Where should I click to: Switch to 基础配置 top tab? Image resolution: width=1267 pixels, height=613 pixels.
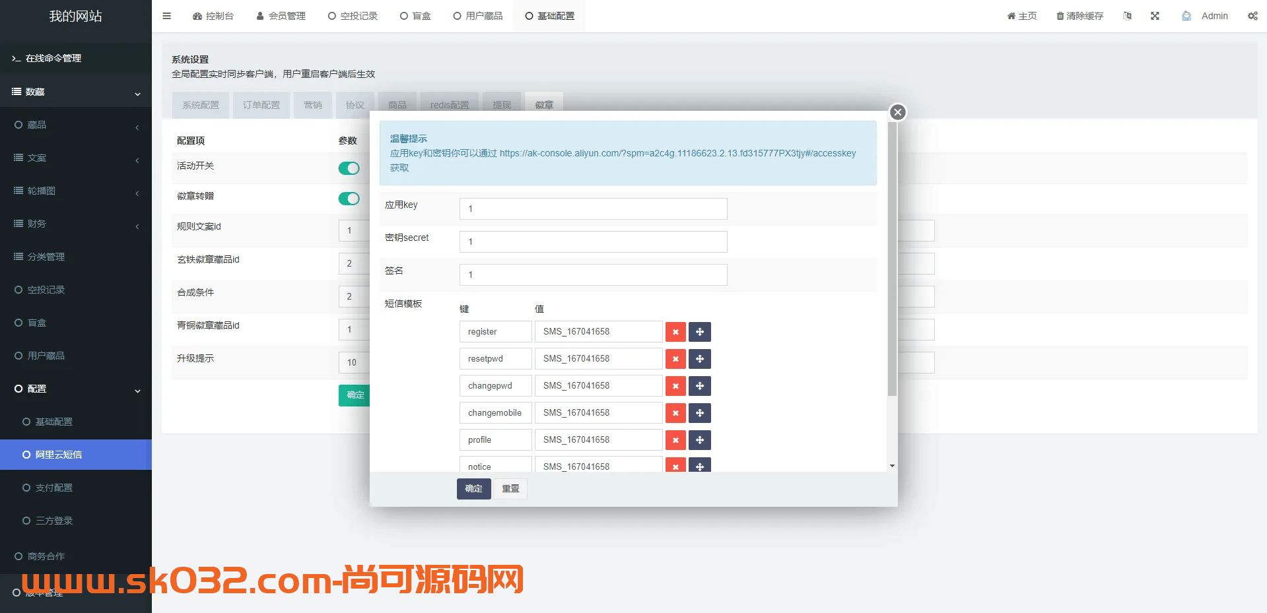click(550, 16)
